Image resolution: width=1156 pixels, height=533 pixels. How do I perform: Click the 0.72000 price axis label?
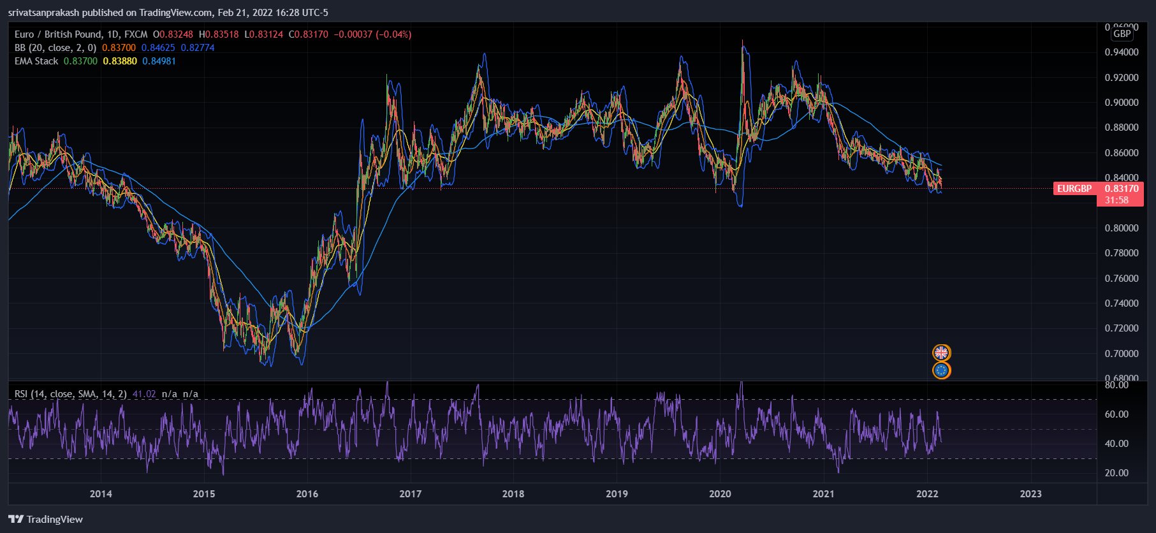point(1122,328)
